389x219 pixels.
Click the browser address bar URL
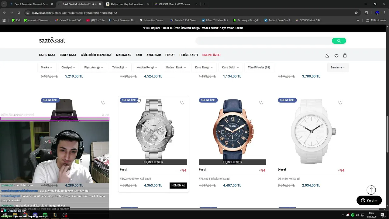(74, 13)
